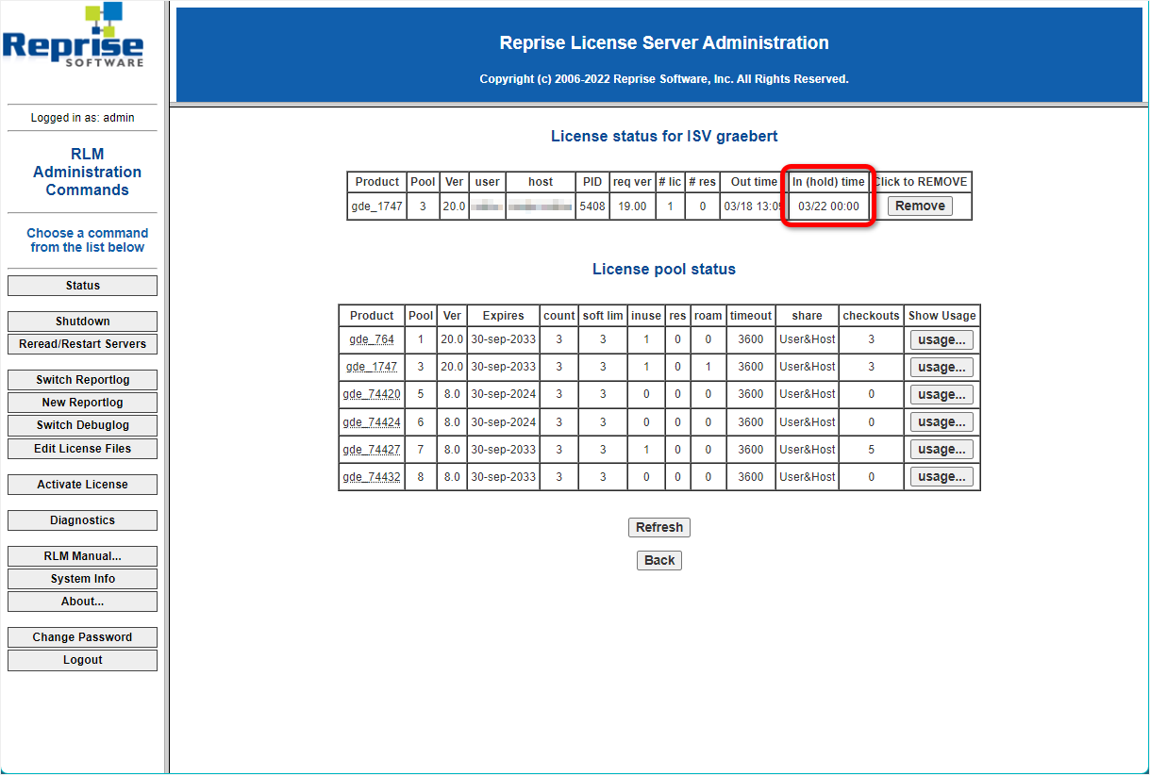Click the 'Show Usage' column header
This screenshot has height=775, width=1150.
coord(942,316)
